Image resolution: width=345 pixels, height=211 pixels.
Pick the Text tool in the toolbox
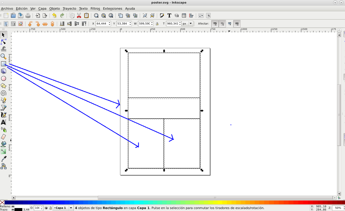(x=4, y=122)
